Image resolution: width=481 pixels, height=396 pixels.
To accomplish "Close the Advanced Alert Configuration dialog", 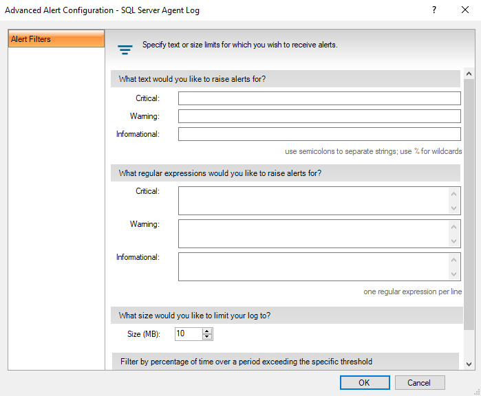I will (x=465, y=10).
